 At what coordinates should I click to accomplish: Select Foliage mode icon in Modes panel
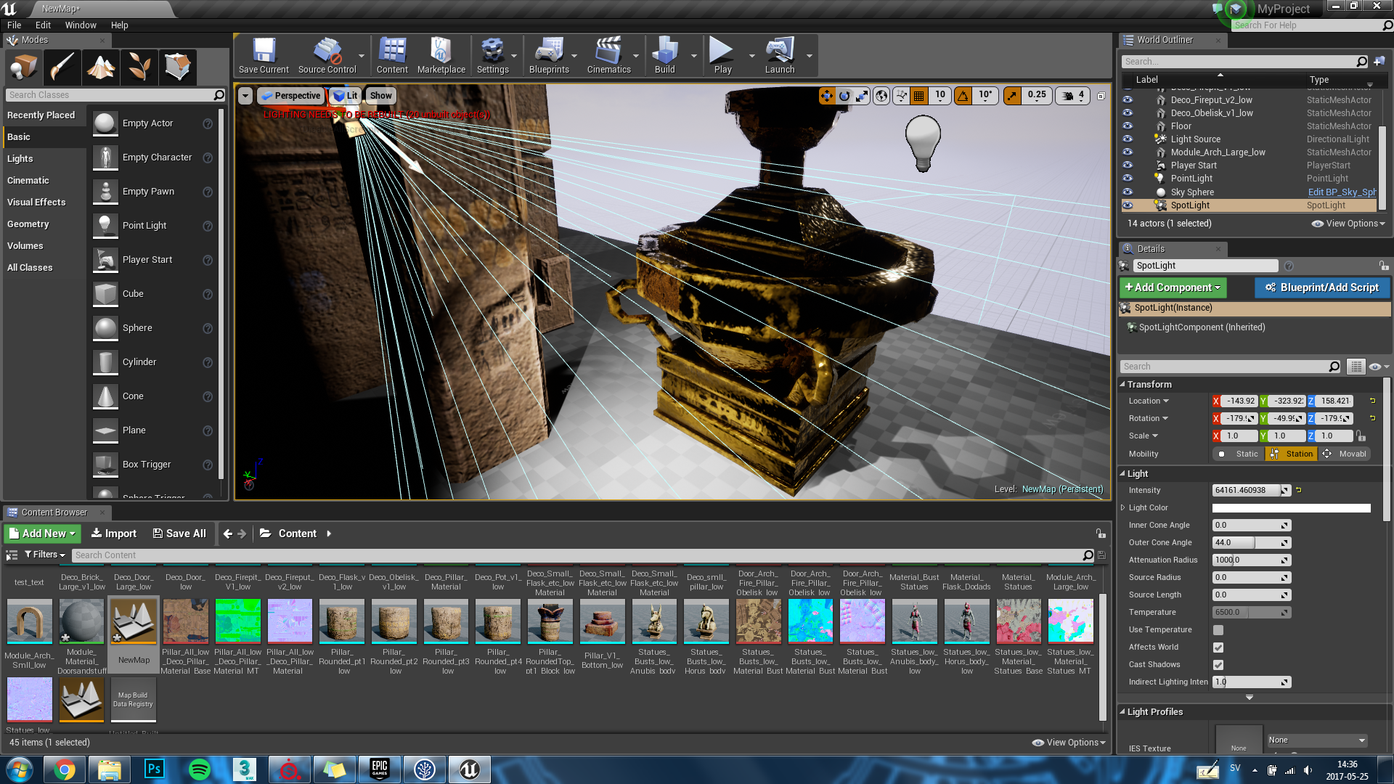tap(139, 67)
